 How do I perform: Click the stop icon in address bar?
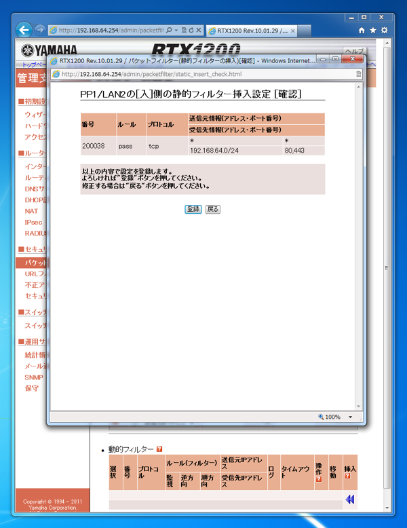(199, 30)
